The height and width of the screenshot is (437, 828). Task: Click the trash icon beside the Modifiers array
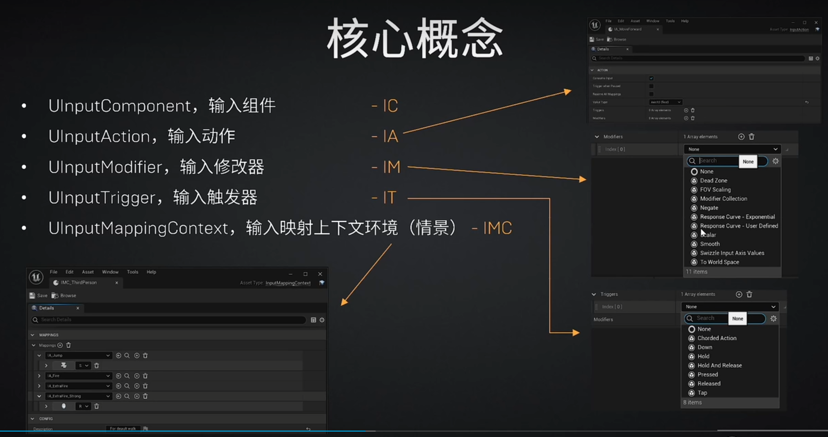tap(751, 137)
